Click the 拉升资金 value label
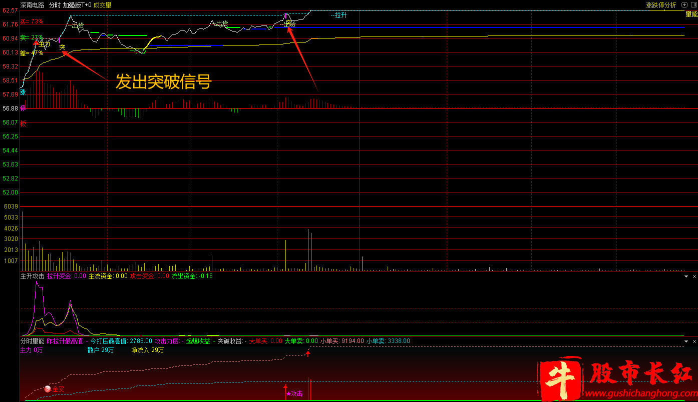Viewport: 698px width, 402px height. (67, 276)
